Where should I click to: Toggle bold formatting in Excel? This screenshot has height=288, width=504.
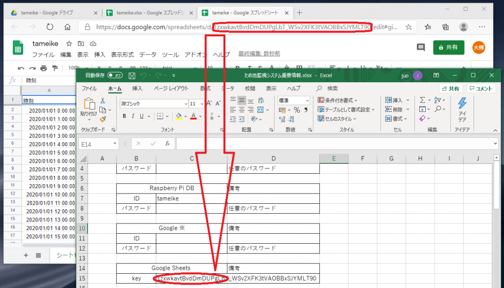[125, 116]
